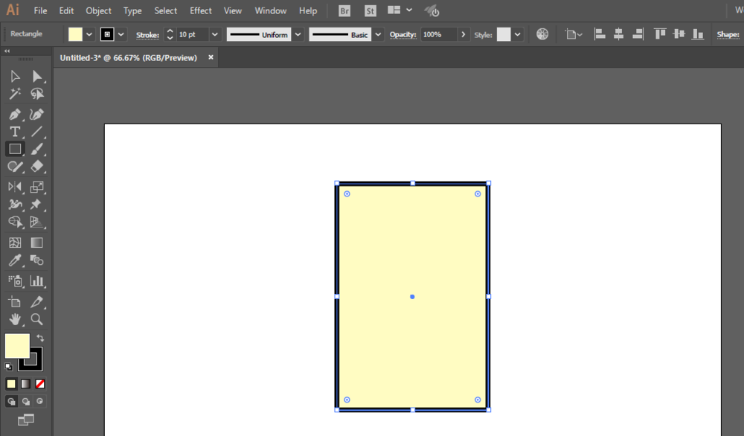
Task: Open the Object menu
Action: [98, 10]
